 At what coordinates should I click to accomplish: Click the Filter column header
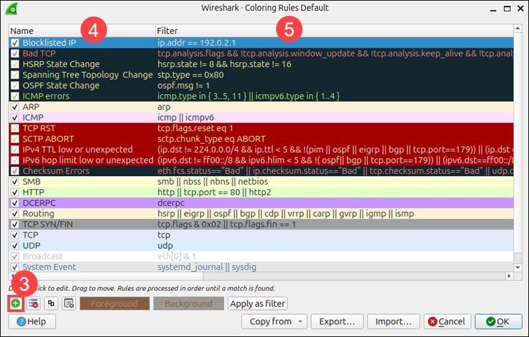click(334, 31)
